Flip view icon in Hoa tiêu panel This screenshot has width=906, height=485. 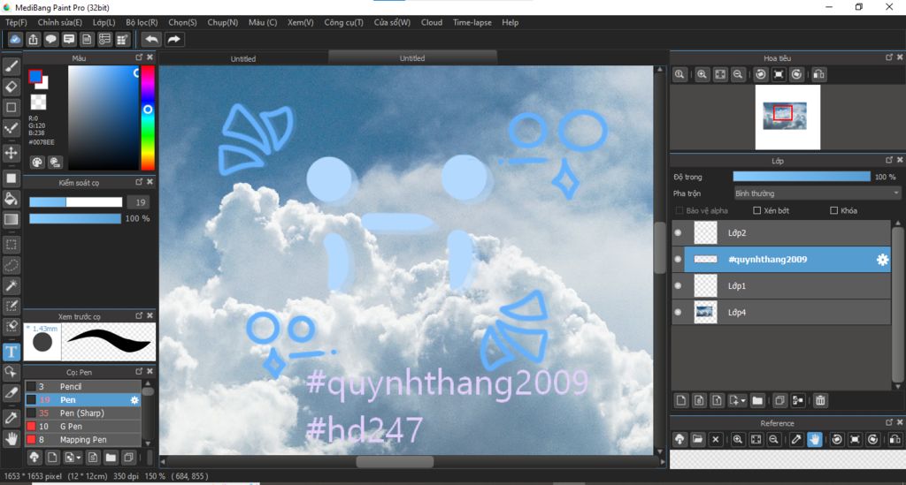(818, 74)
